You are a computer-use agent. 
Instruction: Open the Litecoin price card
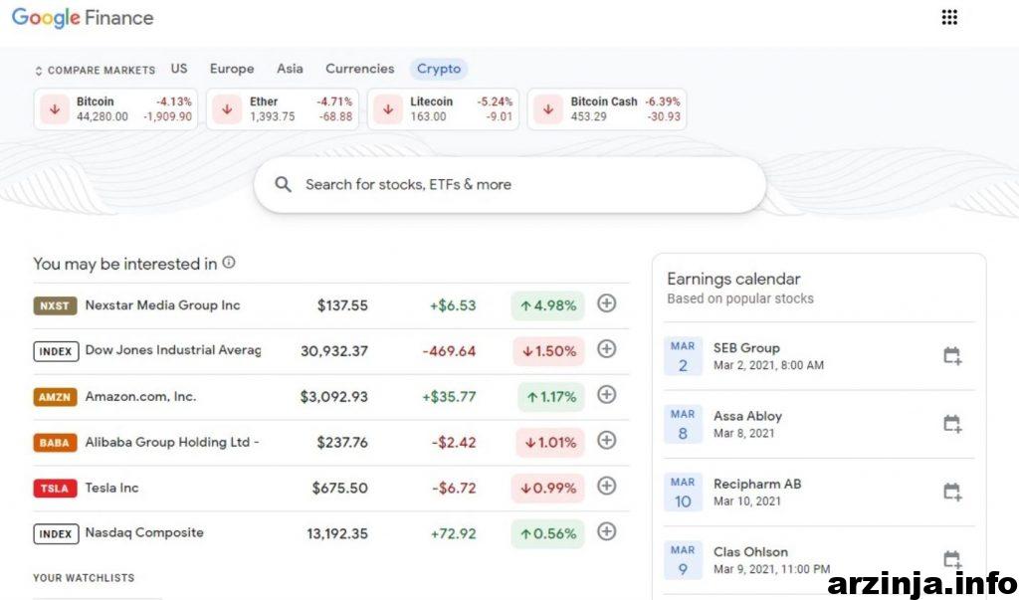443,109
